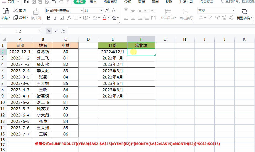Click cell B5 李大彪

(x=43, y=71)
